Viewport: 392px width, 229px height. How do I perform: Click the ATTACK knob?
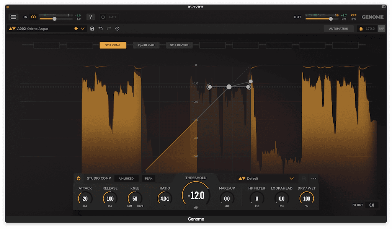85,198
